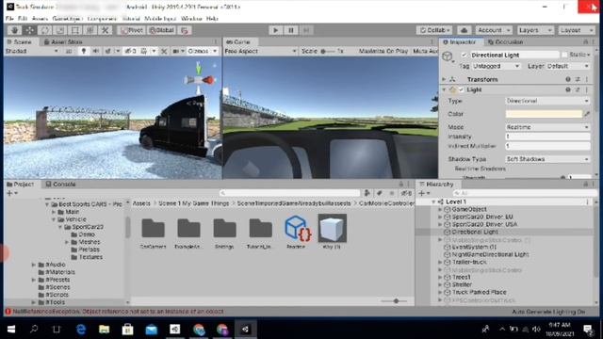
Task: Switch to the Occlusion tab
Action: coord(505,41)
